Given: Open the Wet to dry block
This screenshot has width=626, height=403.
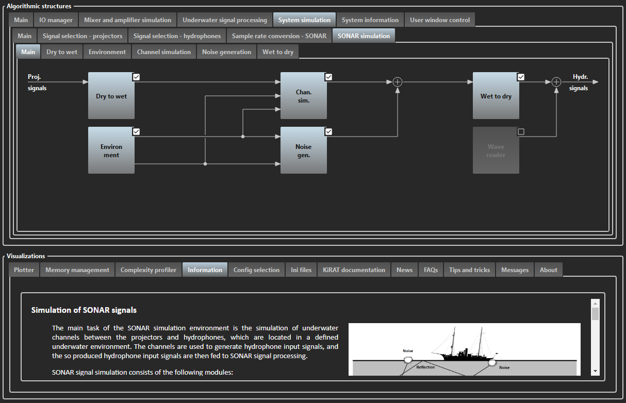Looking at the screenshot, I should (496, 96).
